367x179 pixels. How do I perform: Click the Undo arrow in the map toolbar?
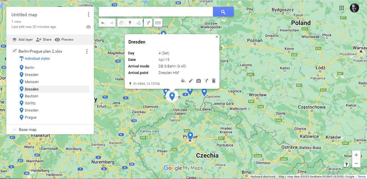pyautogui.click(x=103, y=23)
